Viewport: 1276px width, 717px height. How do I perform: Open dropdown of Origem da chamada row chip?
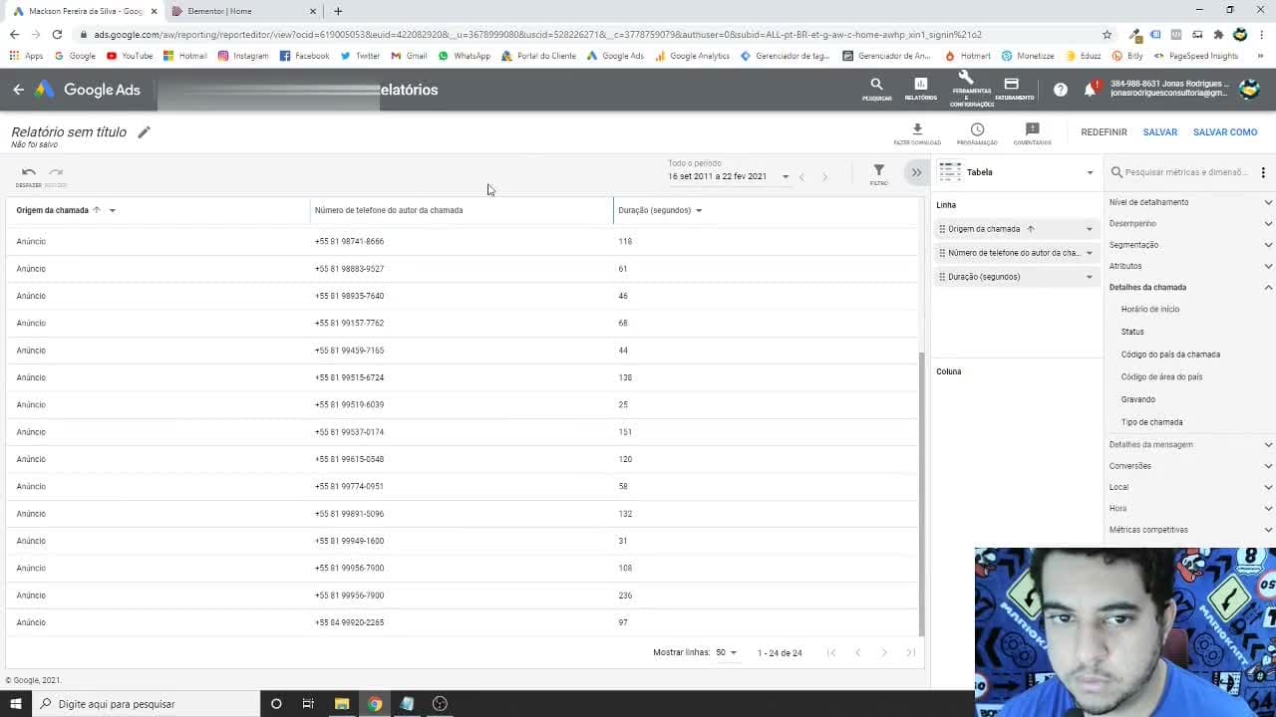pos(1089,229)
